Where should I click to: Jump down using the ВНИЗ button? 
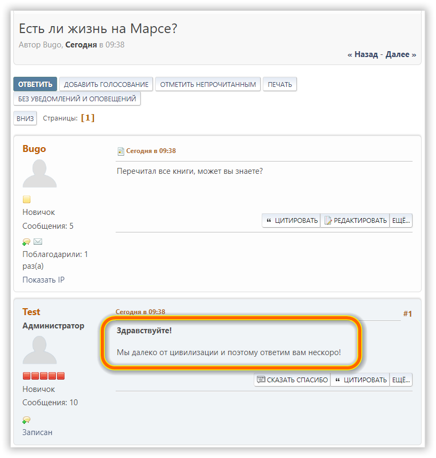pyautogui.click(x=25, y=118)
